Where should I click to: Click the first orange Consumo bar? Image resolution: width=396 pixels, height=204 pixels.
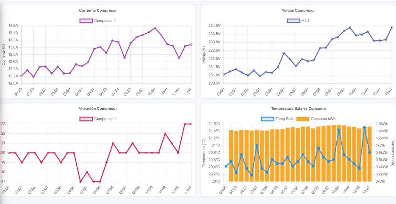click(231, 156)
